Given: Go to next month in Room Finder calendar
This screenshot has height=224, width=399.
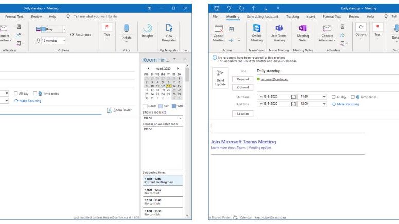Looking at the screenshot, I should pos(178,68).
